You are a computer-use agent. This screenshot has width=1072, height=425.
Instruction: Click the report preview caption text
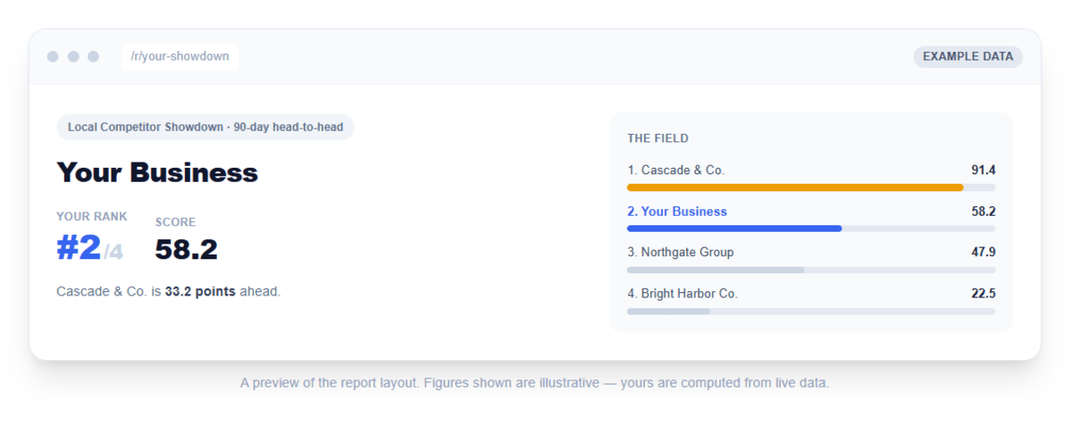coord(534,383)
